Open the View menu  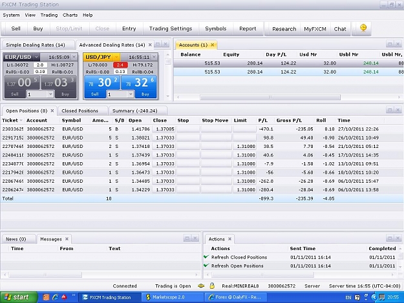[x=30, y=16]
